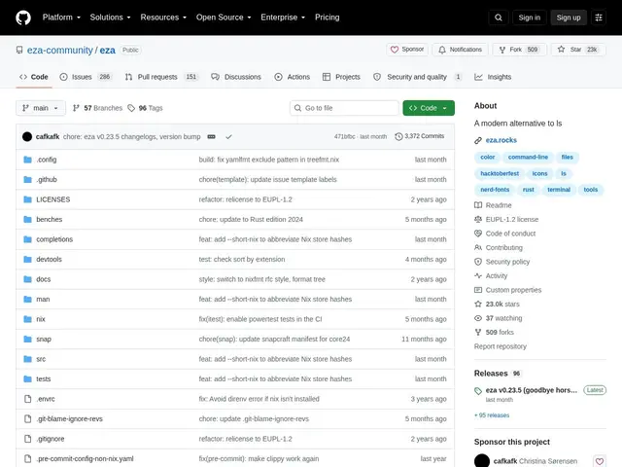Viewport: 622px width, 467px height.
Task: Open the .github folder
Action: coord(47,179)
